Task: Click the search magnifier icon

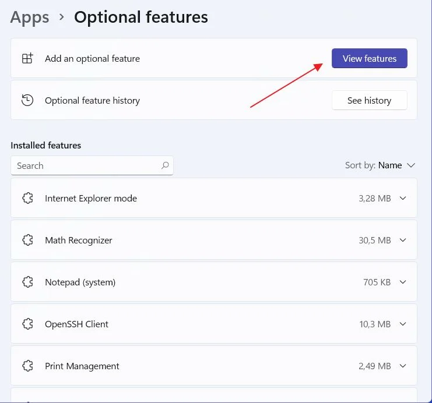Action: pos(165,165)
